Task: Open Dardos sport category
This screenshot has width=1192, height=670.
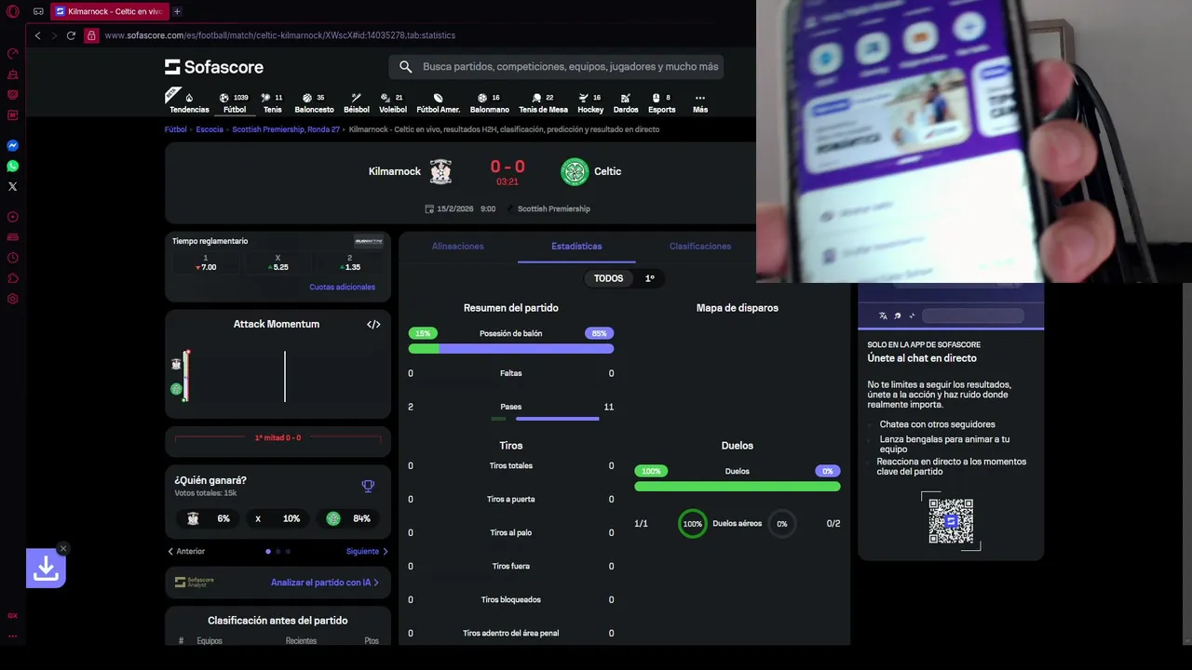Action: (626, 102)
